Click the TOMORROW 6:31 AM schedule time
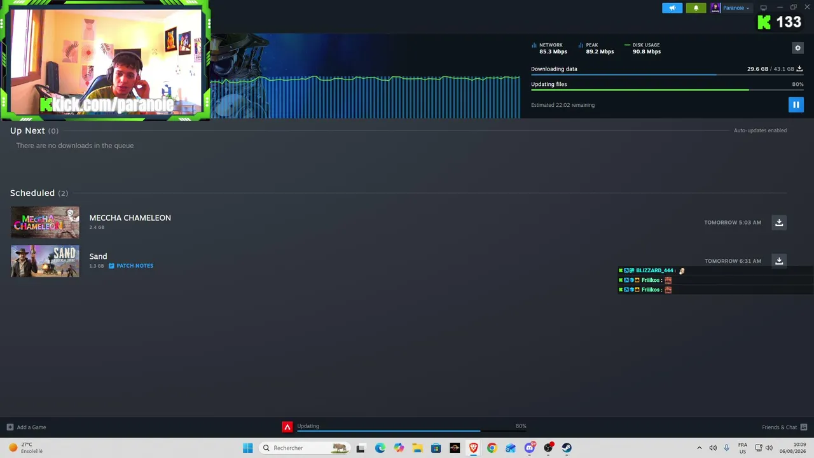814x458 pixels. tap(733, 261)
